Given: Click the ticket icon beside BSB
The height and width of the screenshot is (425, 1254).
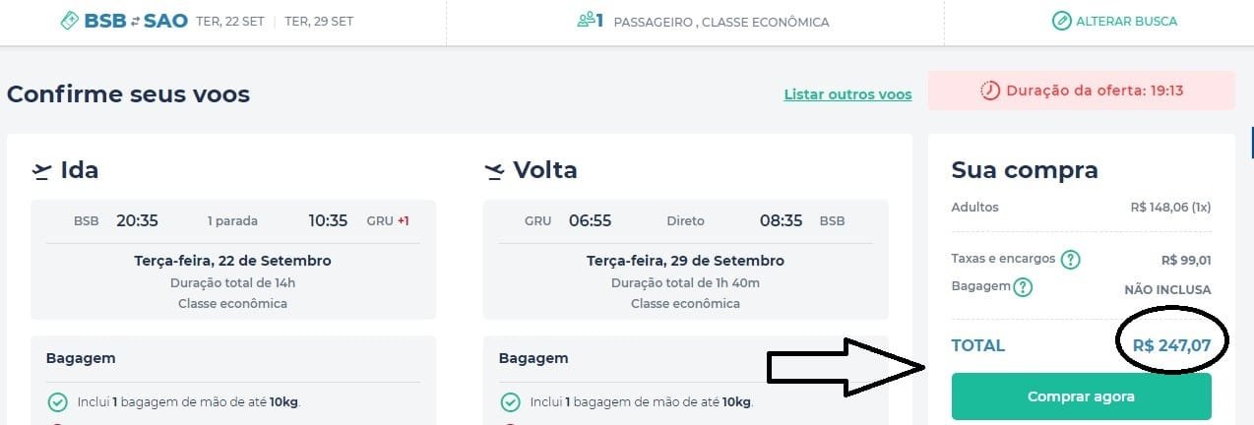Looking at the screenshot, I should coord(71,21).
